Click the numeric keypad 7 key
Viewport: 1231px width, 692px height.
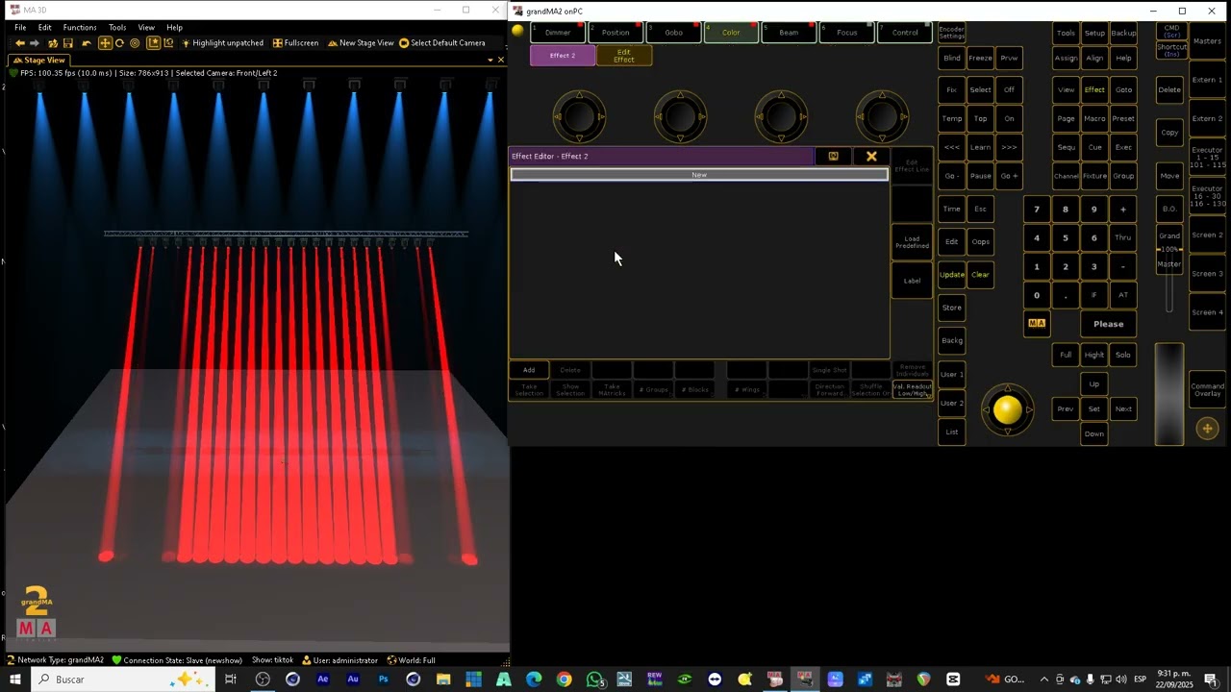(1037, 209)
